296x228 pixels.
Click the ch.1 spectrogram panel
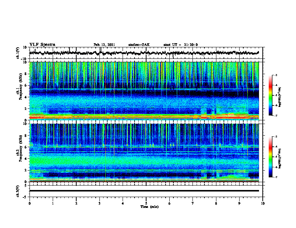[144, 91]
